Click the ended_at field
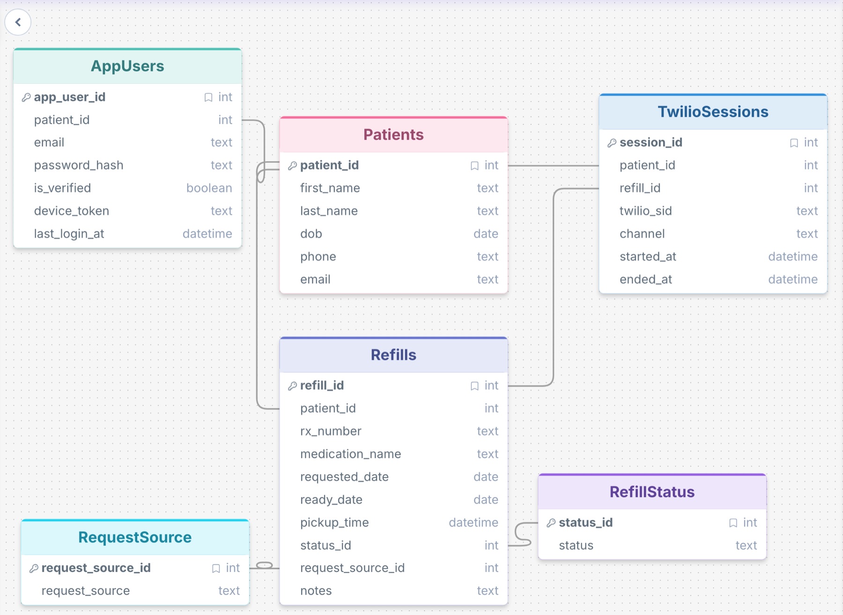 tap(713, 280)
